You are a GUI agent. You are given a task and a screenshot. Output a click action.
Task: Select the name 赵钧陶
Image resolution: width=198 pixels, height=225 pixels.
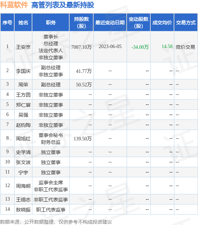(x=23, y=125)
